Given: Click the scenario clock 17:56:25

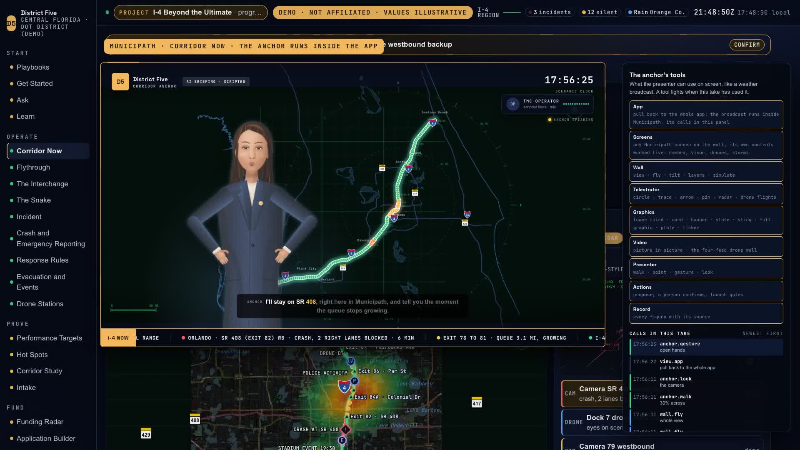Looking at the screenshot, I should click(569, 80).
